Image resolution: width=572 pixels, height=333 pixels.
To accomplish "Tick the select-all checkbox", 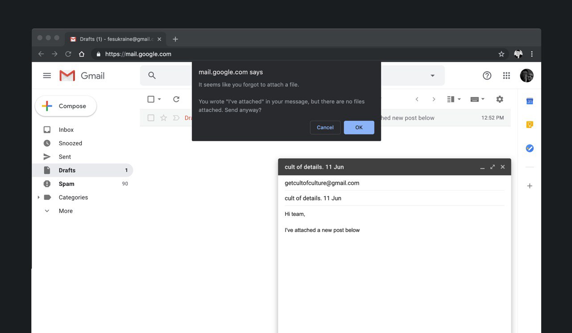I will [151, 99].
